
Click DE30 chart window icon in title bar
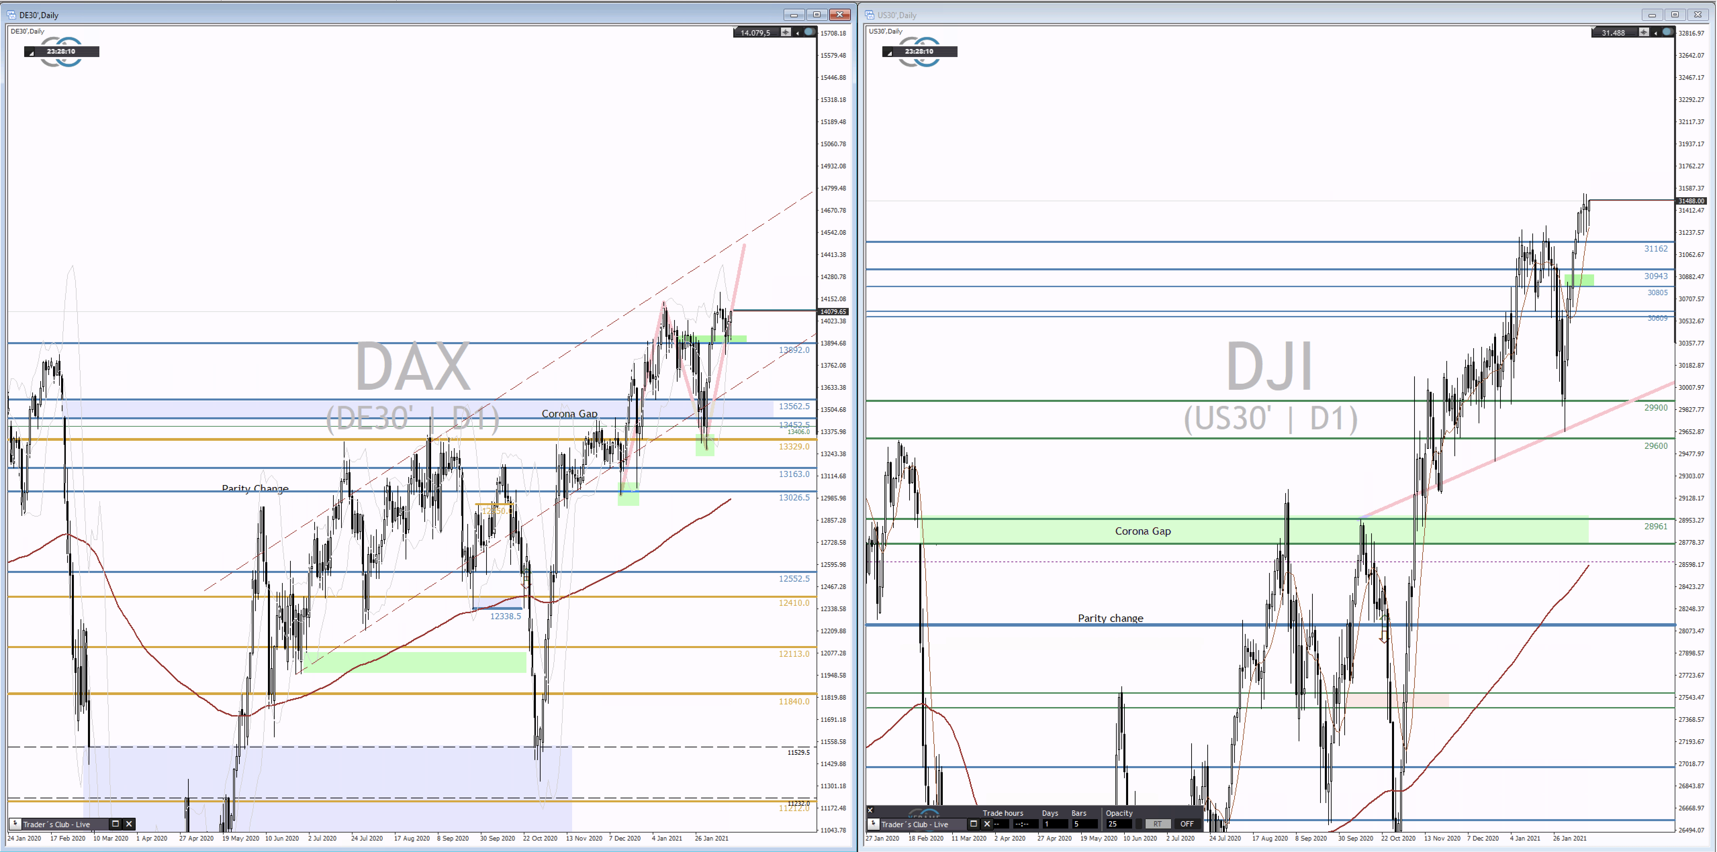(11, 15)
